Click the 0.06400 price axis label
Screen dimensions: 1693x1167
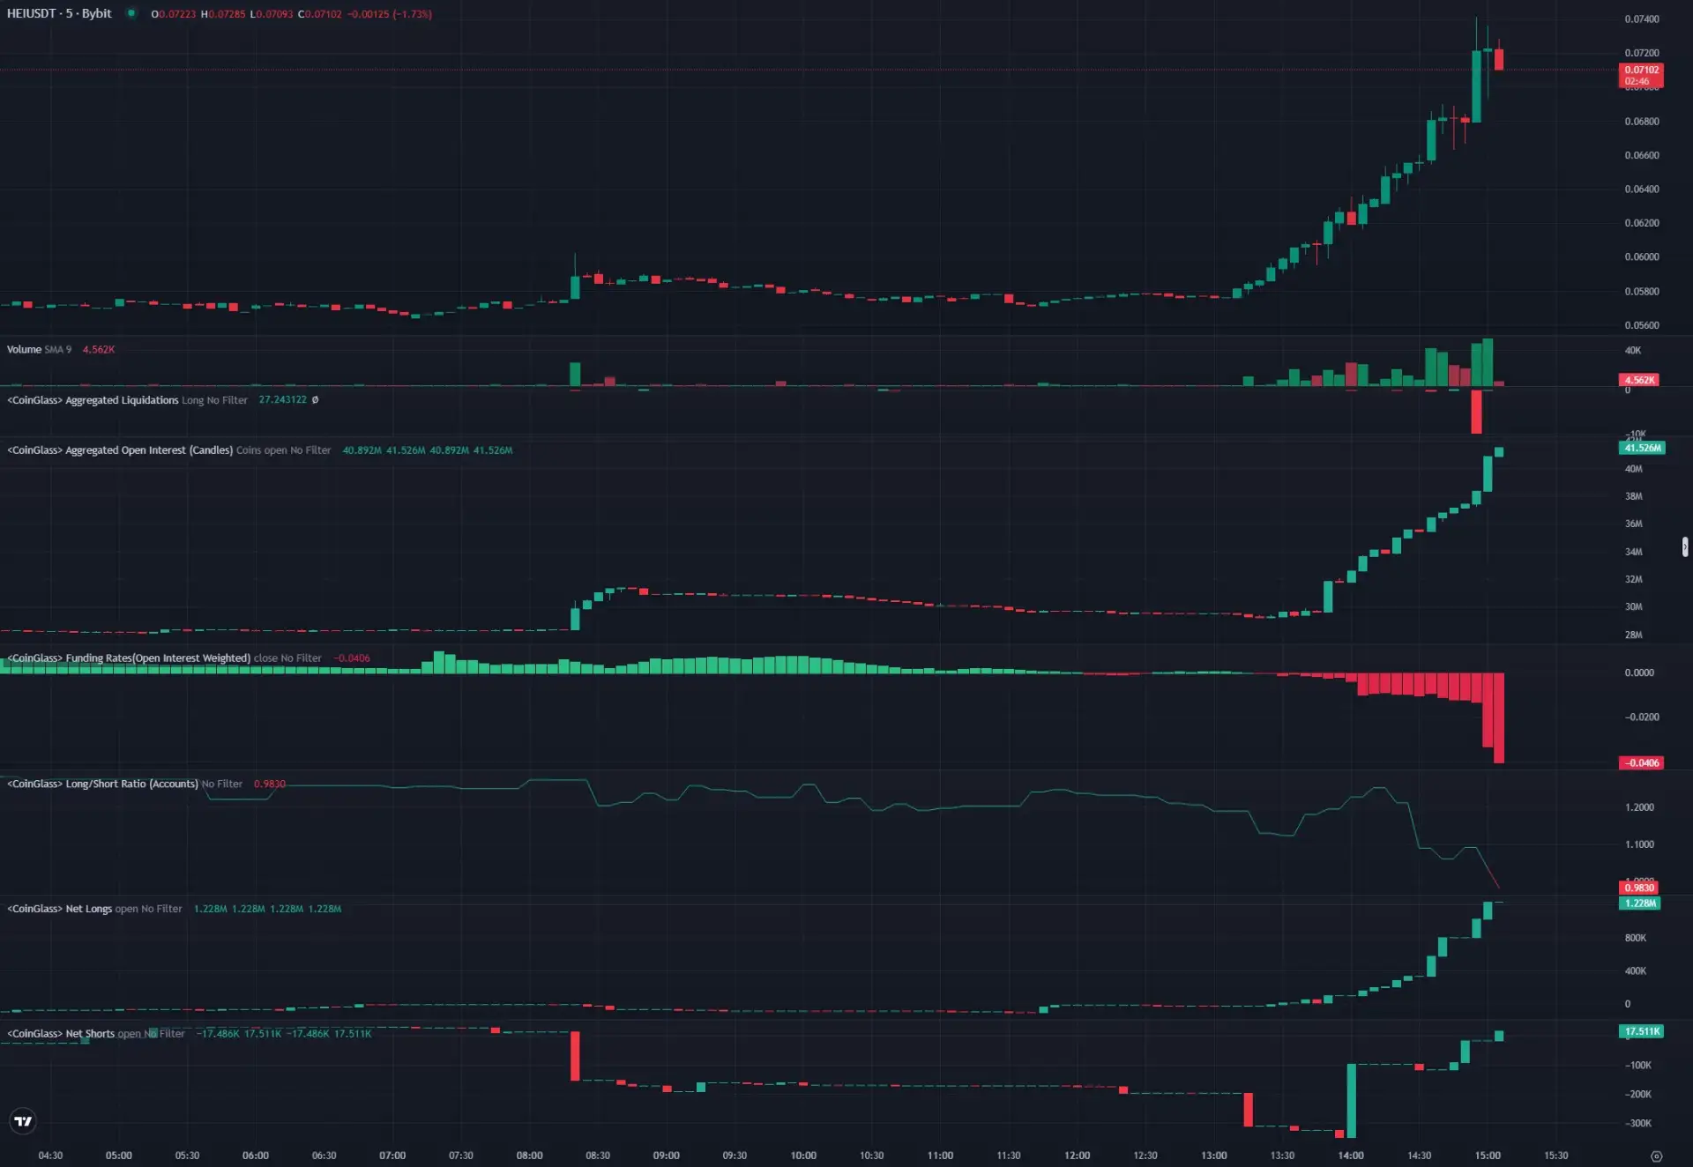(x=1642, y=190)
